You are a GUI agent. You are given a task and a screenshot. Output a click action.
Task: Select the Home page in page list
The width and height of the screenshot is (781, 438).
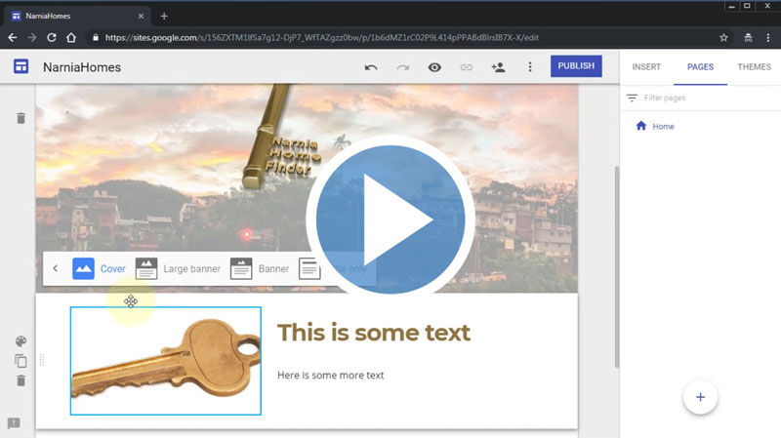pos(663,127)
